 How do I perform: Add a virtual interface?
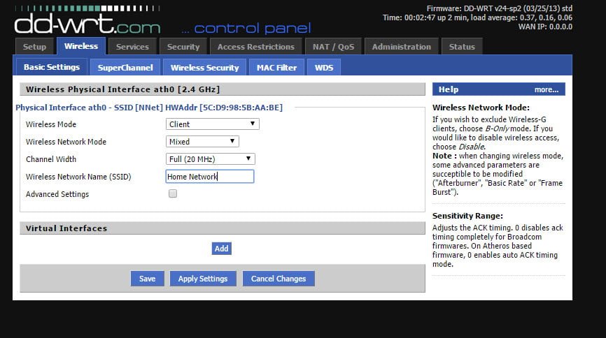221,249
